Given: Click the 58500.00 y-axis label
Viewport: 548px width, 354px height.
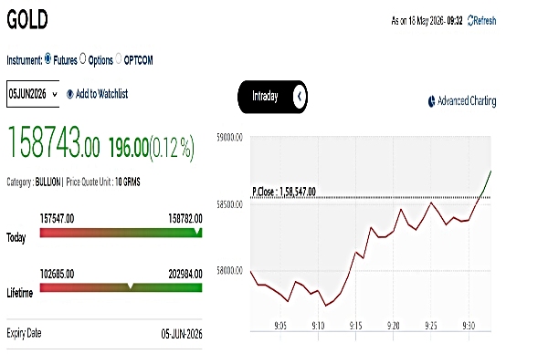Looking at the screenshot, I should coord(229,204).
